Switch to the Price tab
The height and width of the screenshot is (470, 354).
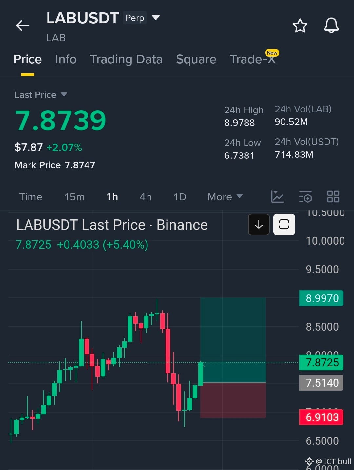[28, 59]
